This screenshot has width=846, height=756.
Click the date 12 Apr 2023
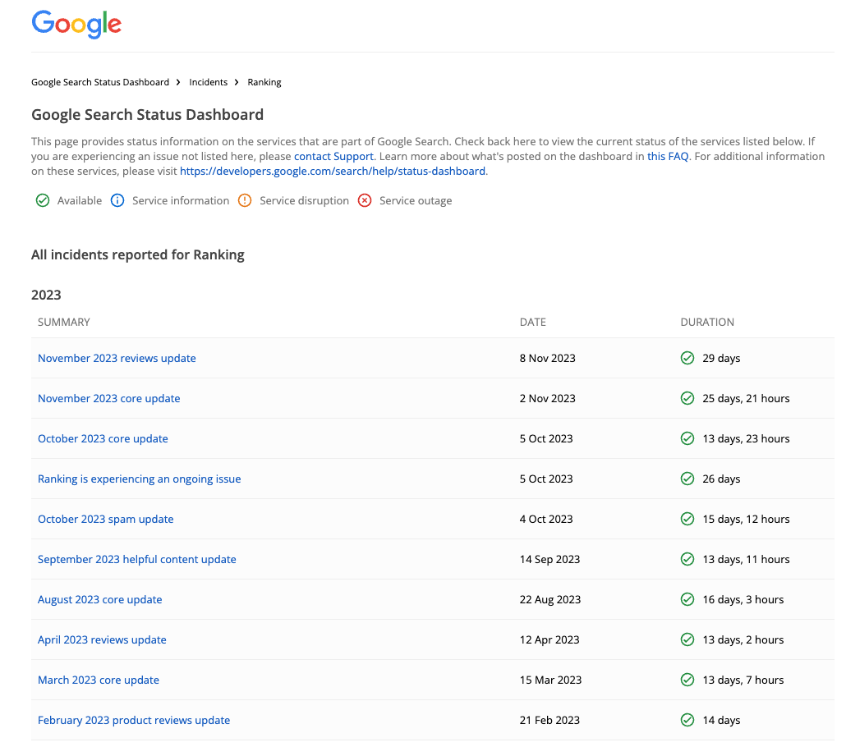click(x=549, y=639)
